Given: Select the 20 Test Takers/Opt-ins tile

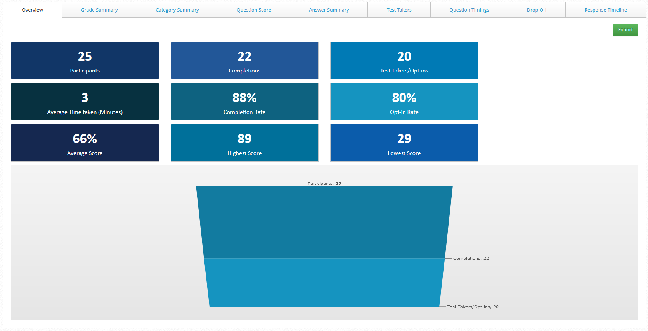Looking at the screenshot, I should click(x=404, y=60).
